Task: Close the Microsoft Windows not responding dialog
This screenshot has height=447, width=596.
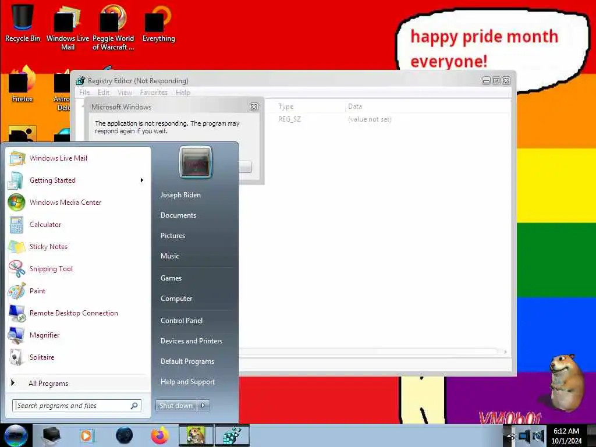Action: pos(254,107)
